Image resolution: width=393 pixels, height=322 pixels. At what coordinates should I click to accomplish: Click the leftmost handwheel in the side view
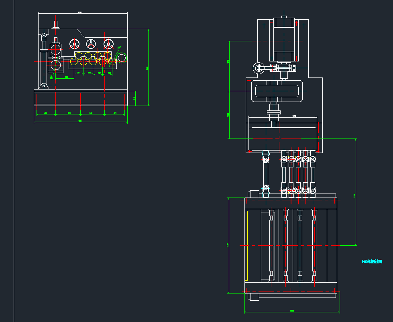(74, 44)
